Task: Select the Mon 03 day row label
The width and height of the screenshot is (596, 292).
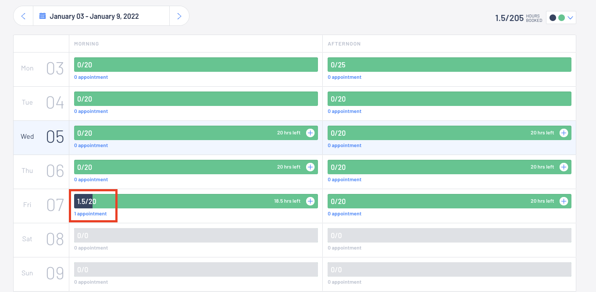Action: pos(41,69)
